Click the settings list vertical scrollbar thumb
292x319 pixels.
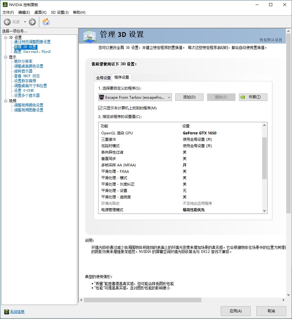coord(264,158)
